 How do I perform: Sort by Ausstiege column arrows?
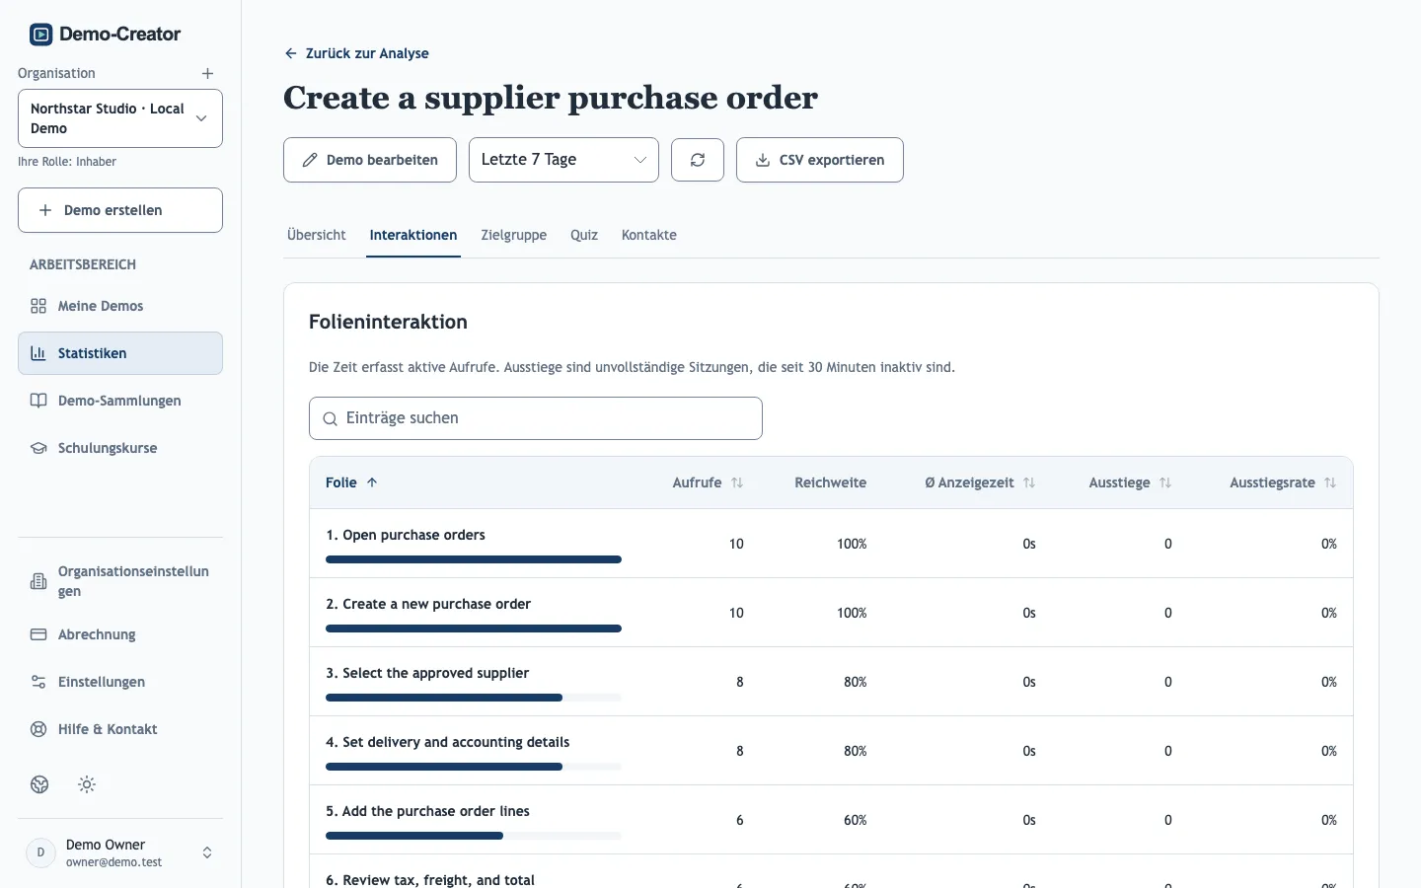(1165, 482)
